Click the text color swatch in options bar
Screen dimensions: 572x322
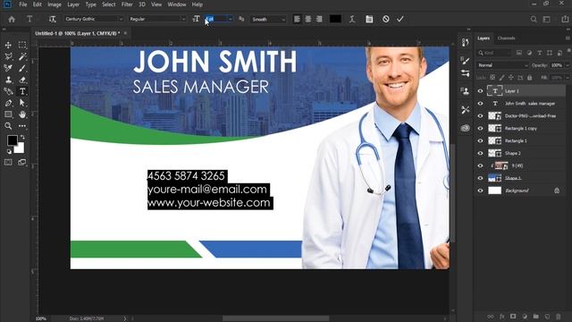tap(335, 19)
